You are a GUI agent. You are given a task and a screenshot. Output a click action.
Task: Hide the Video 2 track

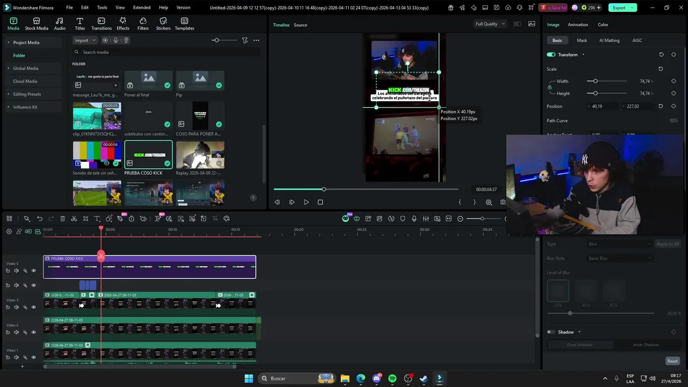point(33,332)
